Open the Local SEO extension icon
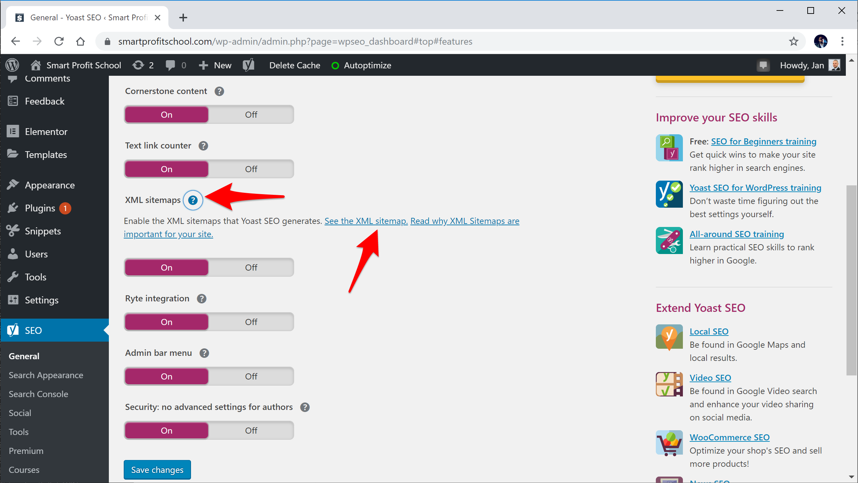Screen dimensions: 858x483 click(669, 338)
